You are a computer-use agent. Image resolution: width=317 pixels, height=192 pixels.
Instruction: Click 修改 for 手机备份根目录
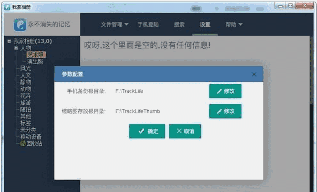(225, 91)
